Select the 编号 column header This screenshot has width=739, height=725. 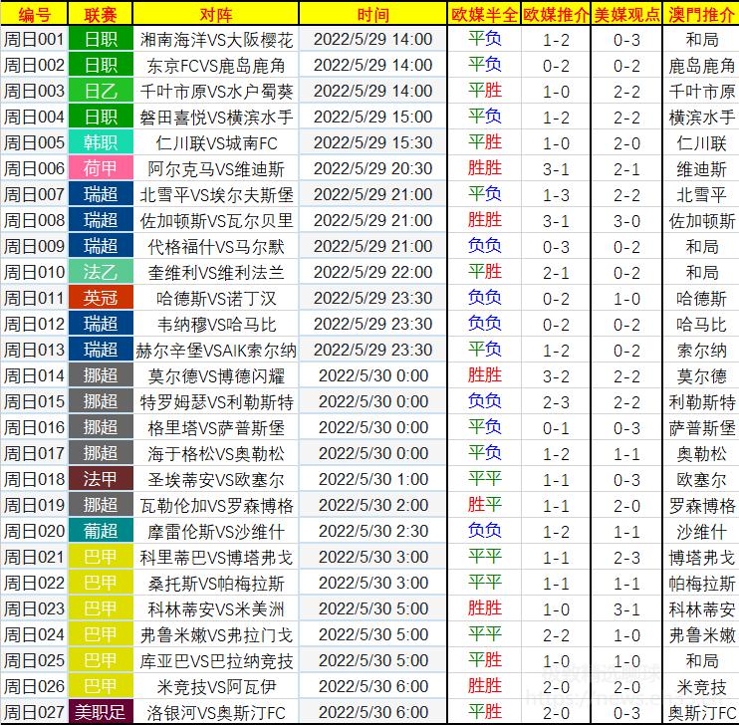pyautogui.click(x=35, y=14)
